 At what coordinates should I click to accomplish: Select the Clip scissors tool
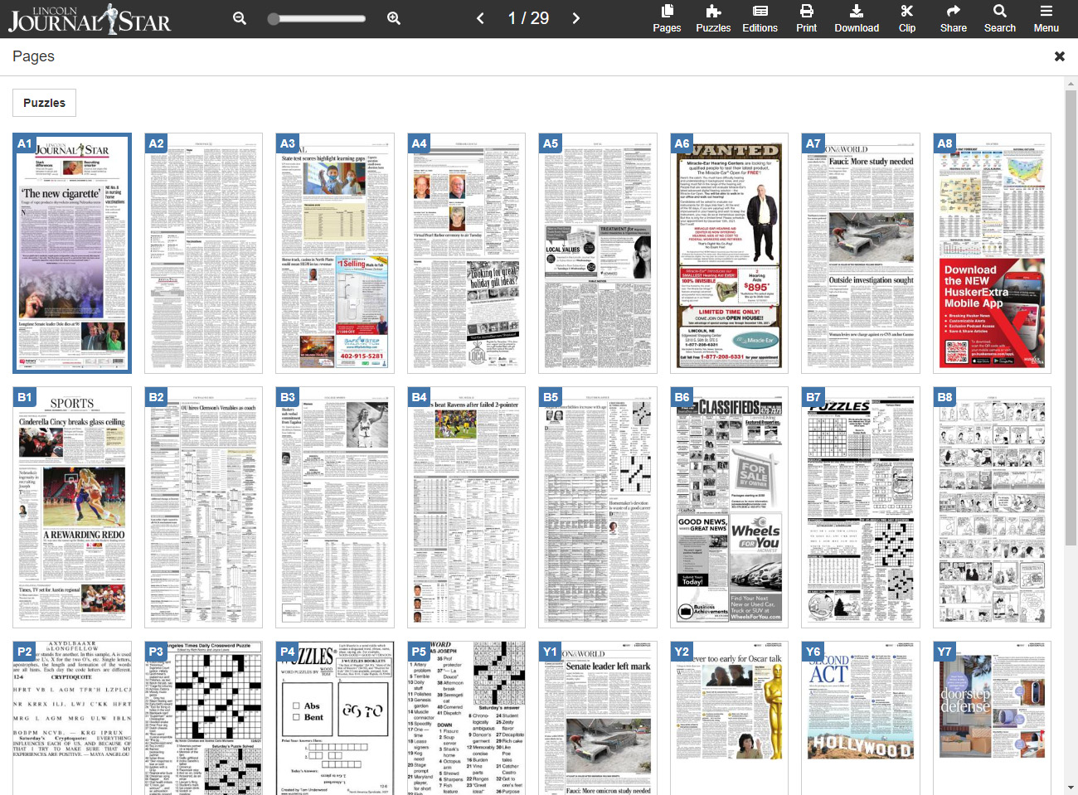point(906,18)
